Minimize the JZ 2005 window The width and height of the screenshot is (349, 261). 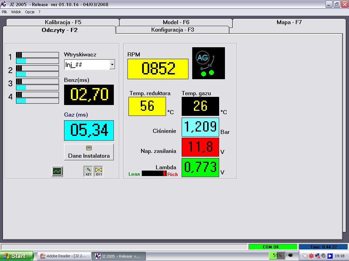[x=329, y=4]
